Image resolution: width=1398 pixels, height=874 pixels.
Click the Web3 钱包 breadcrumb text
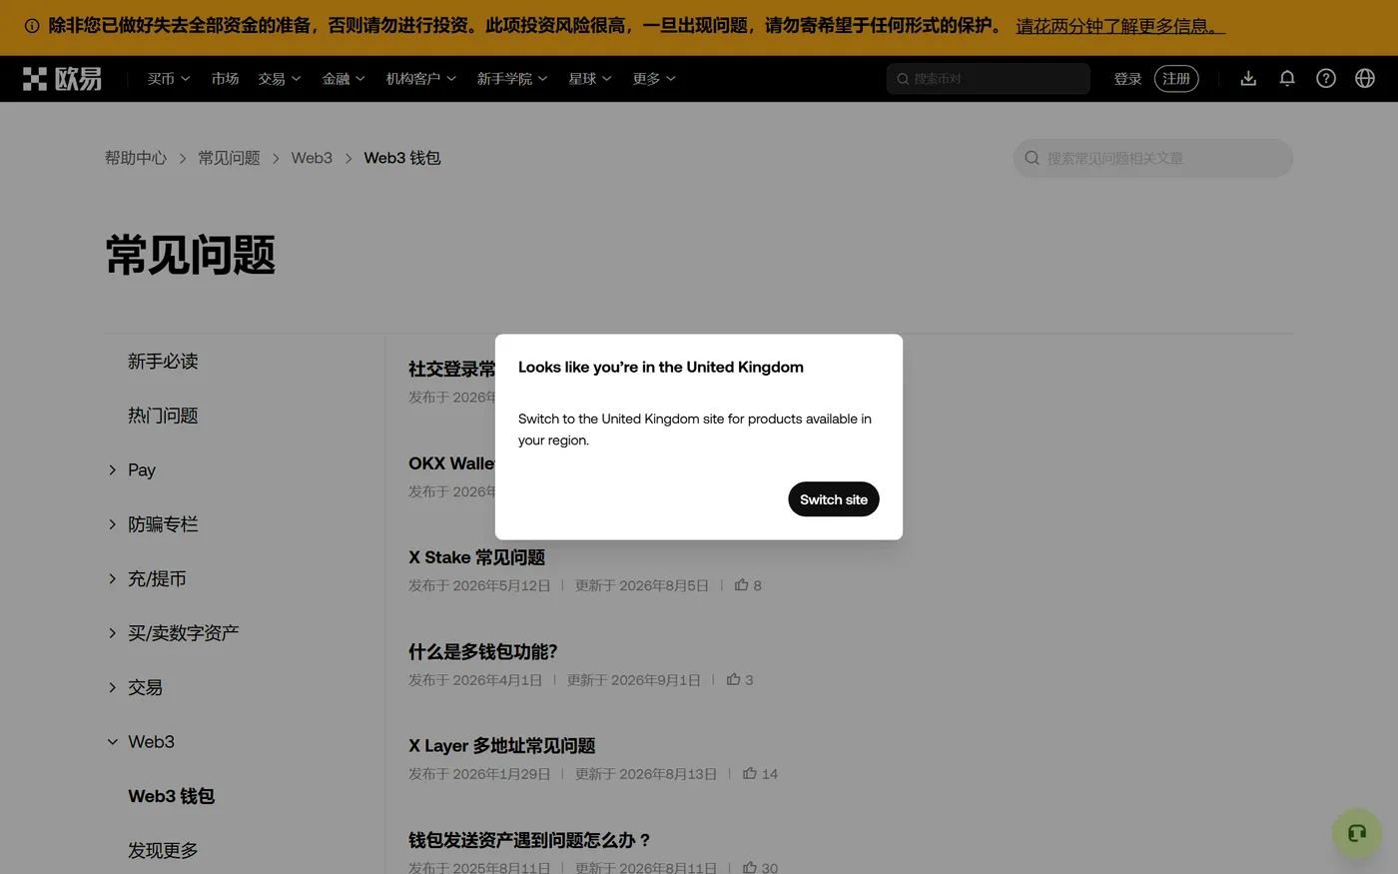402,158
